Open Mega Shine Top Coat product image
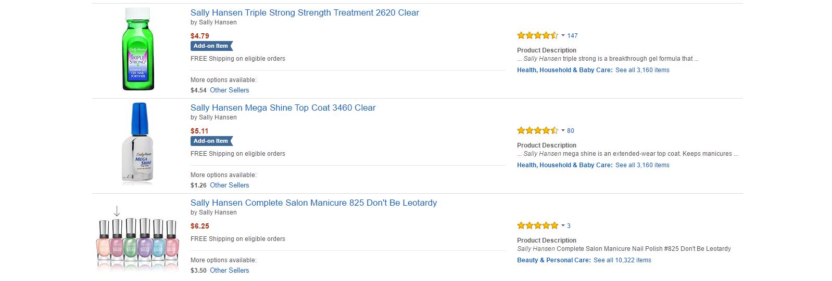 pyautogui.click(x=137, y=144)
